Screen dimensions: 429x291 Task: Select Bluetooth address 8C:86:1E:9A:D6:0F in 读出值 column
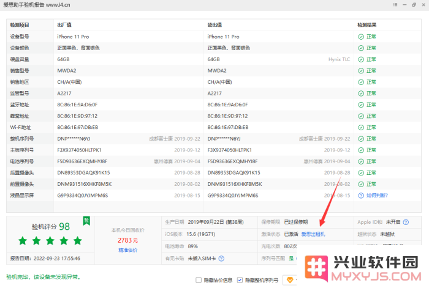227,105
